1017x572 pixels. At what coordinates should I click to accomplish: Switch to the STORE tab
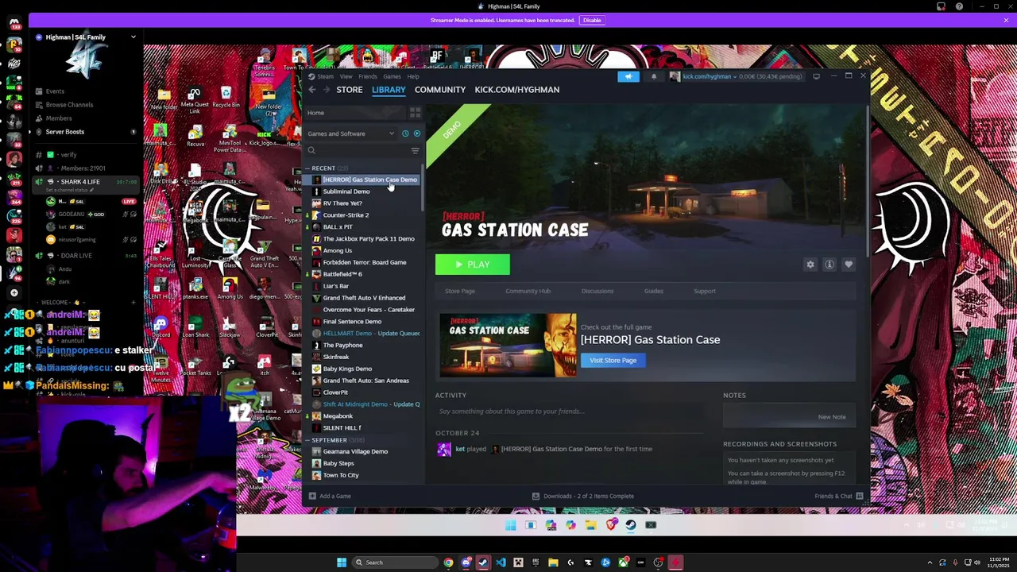(350, 90)
